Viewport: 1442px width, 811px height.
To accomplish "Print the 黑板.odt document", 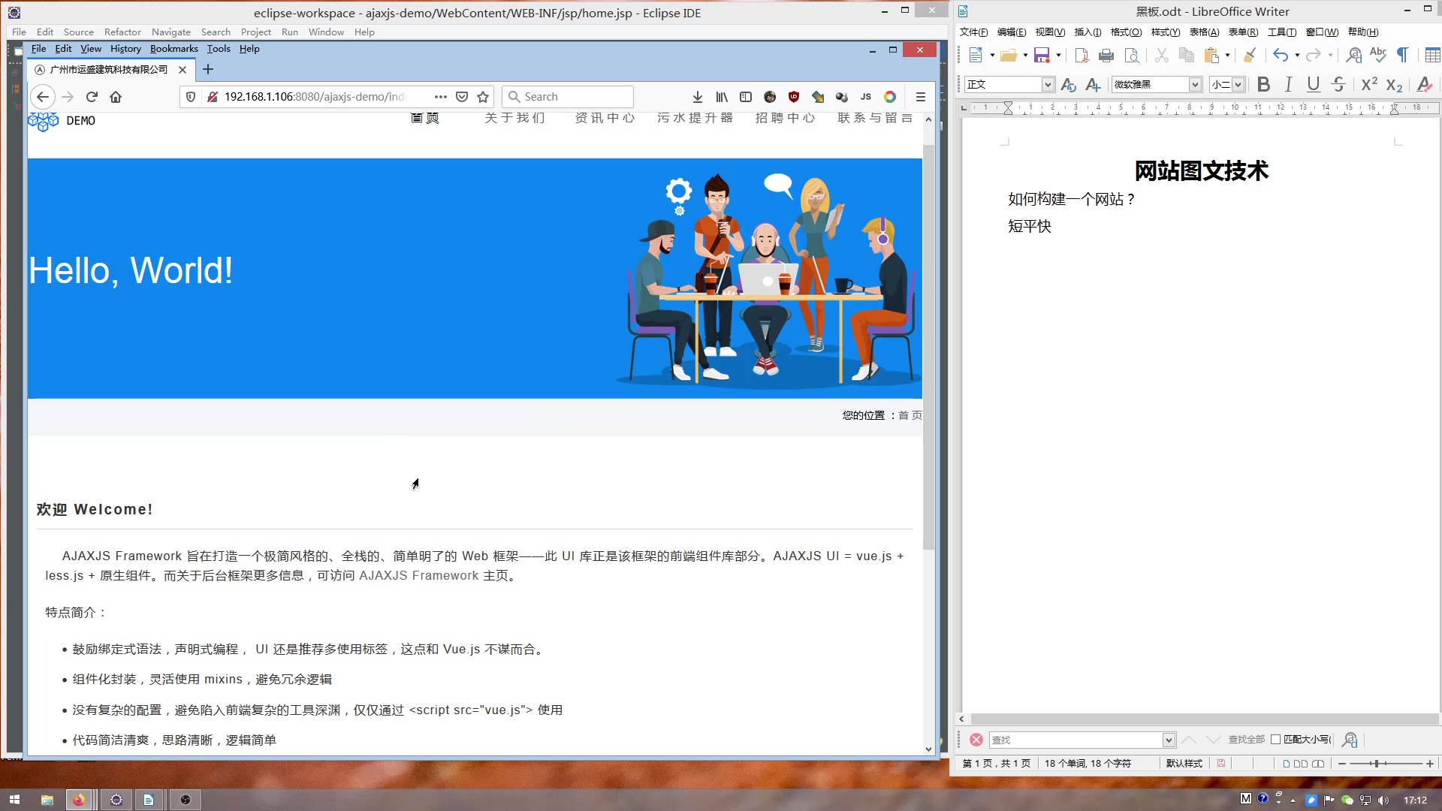I will point(1106,55).
